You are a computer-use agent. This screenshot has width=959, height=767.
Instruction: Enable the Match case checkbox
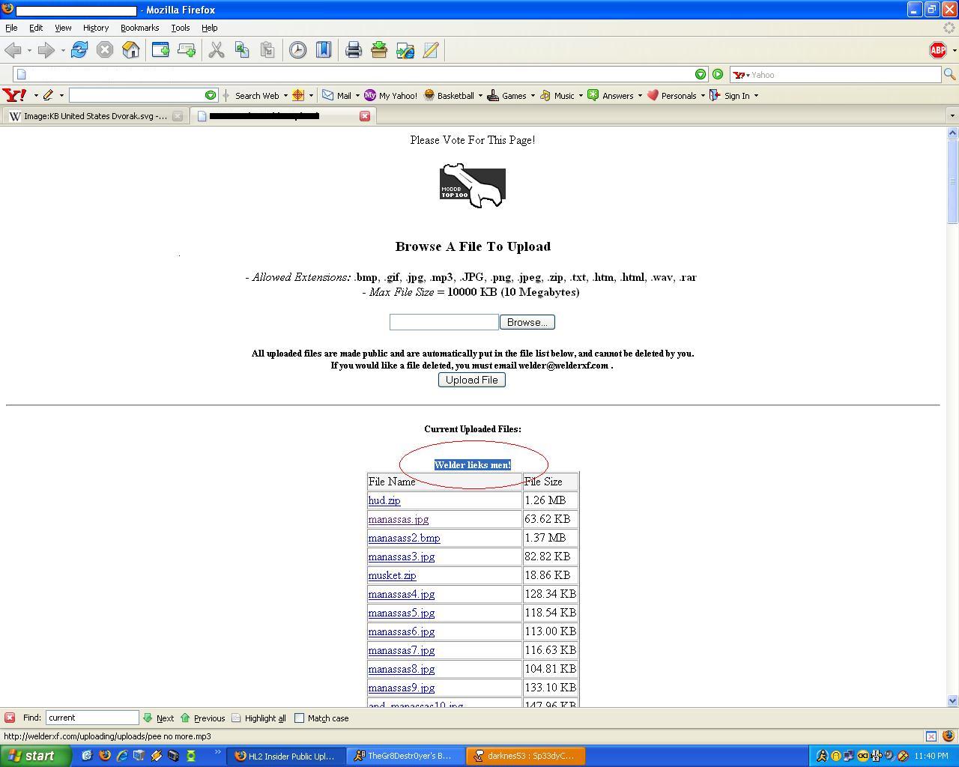point(300,718)
